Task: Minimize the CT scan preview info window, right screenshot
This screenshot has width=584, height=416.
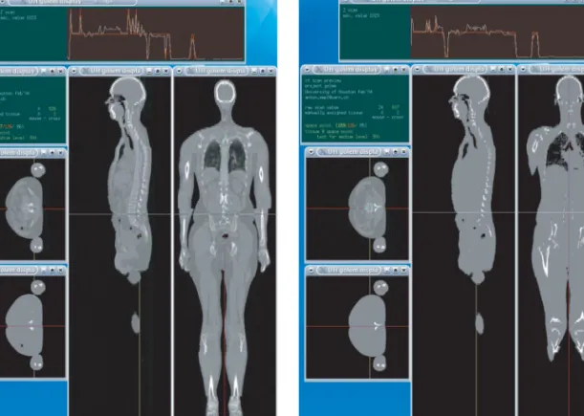Action: pos(387,69)
